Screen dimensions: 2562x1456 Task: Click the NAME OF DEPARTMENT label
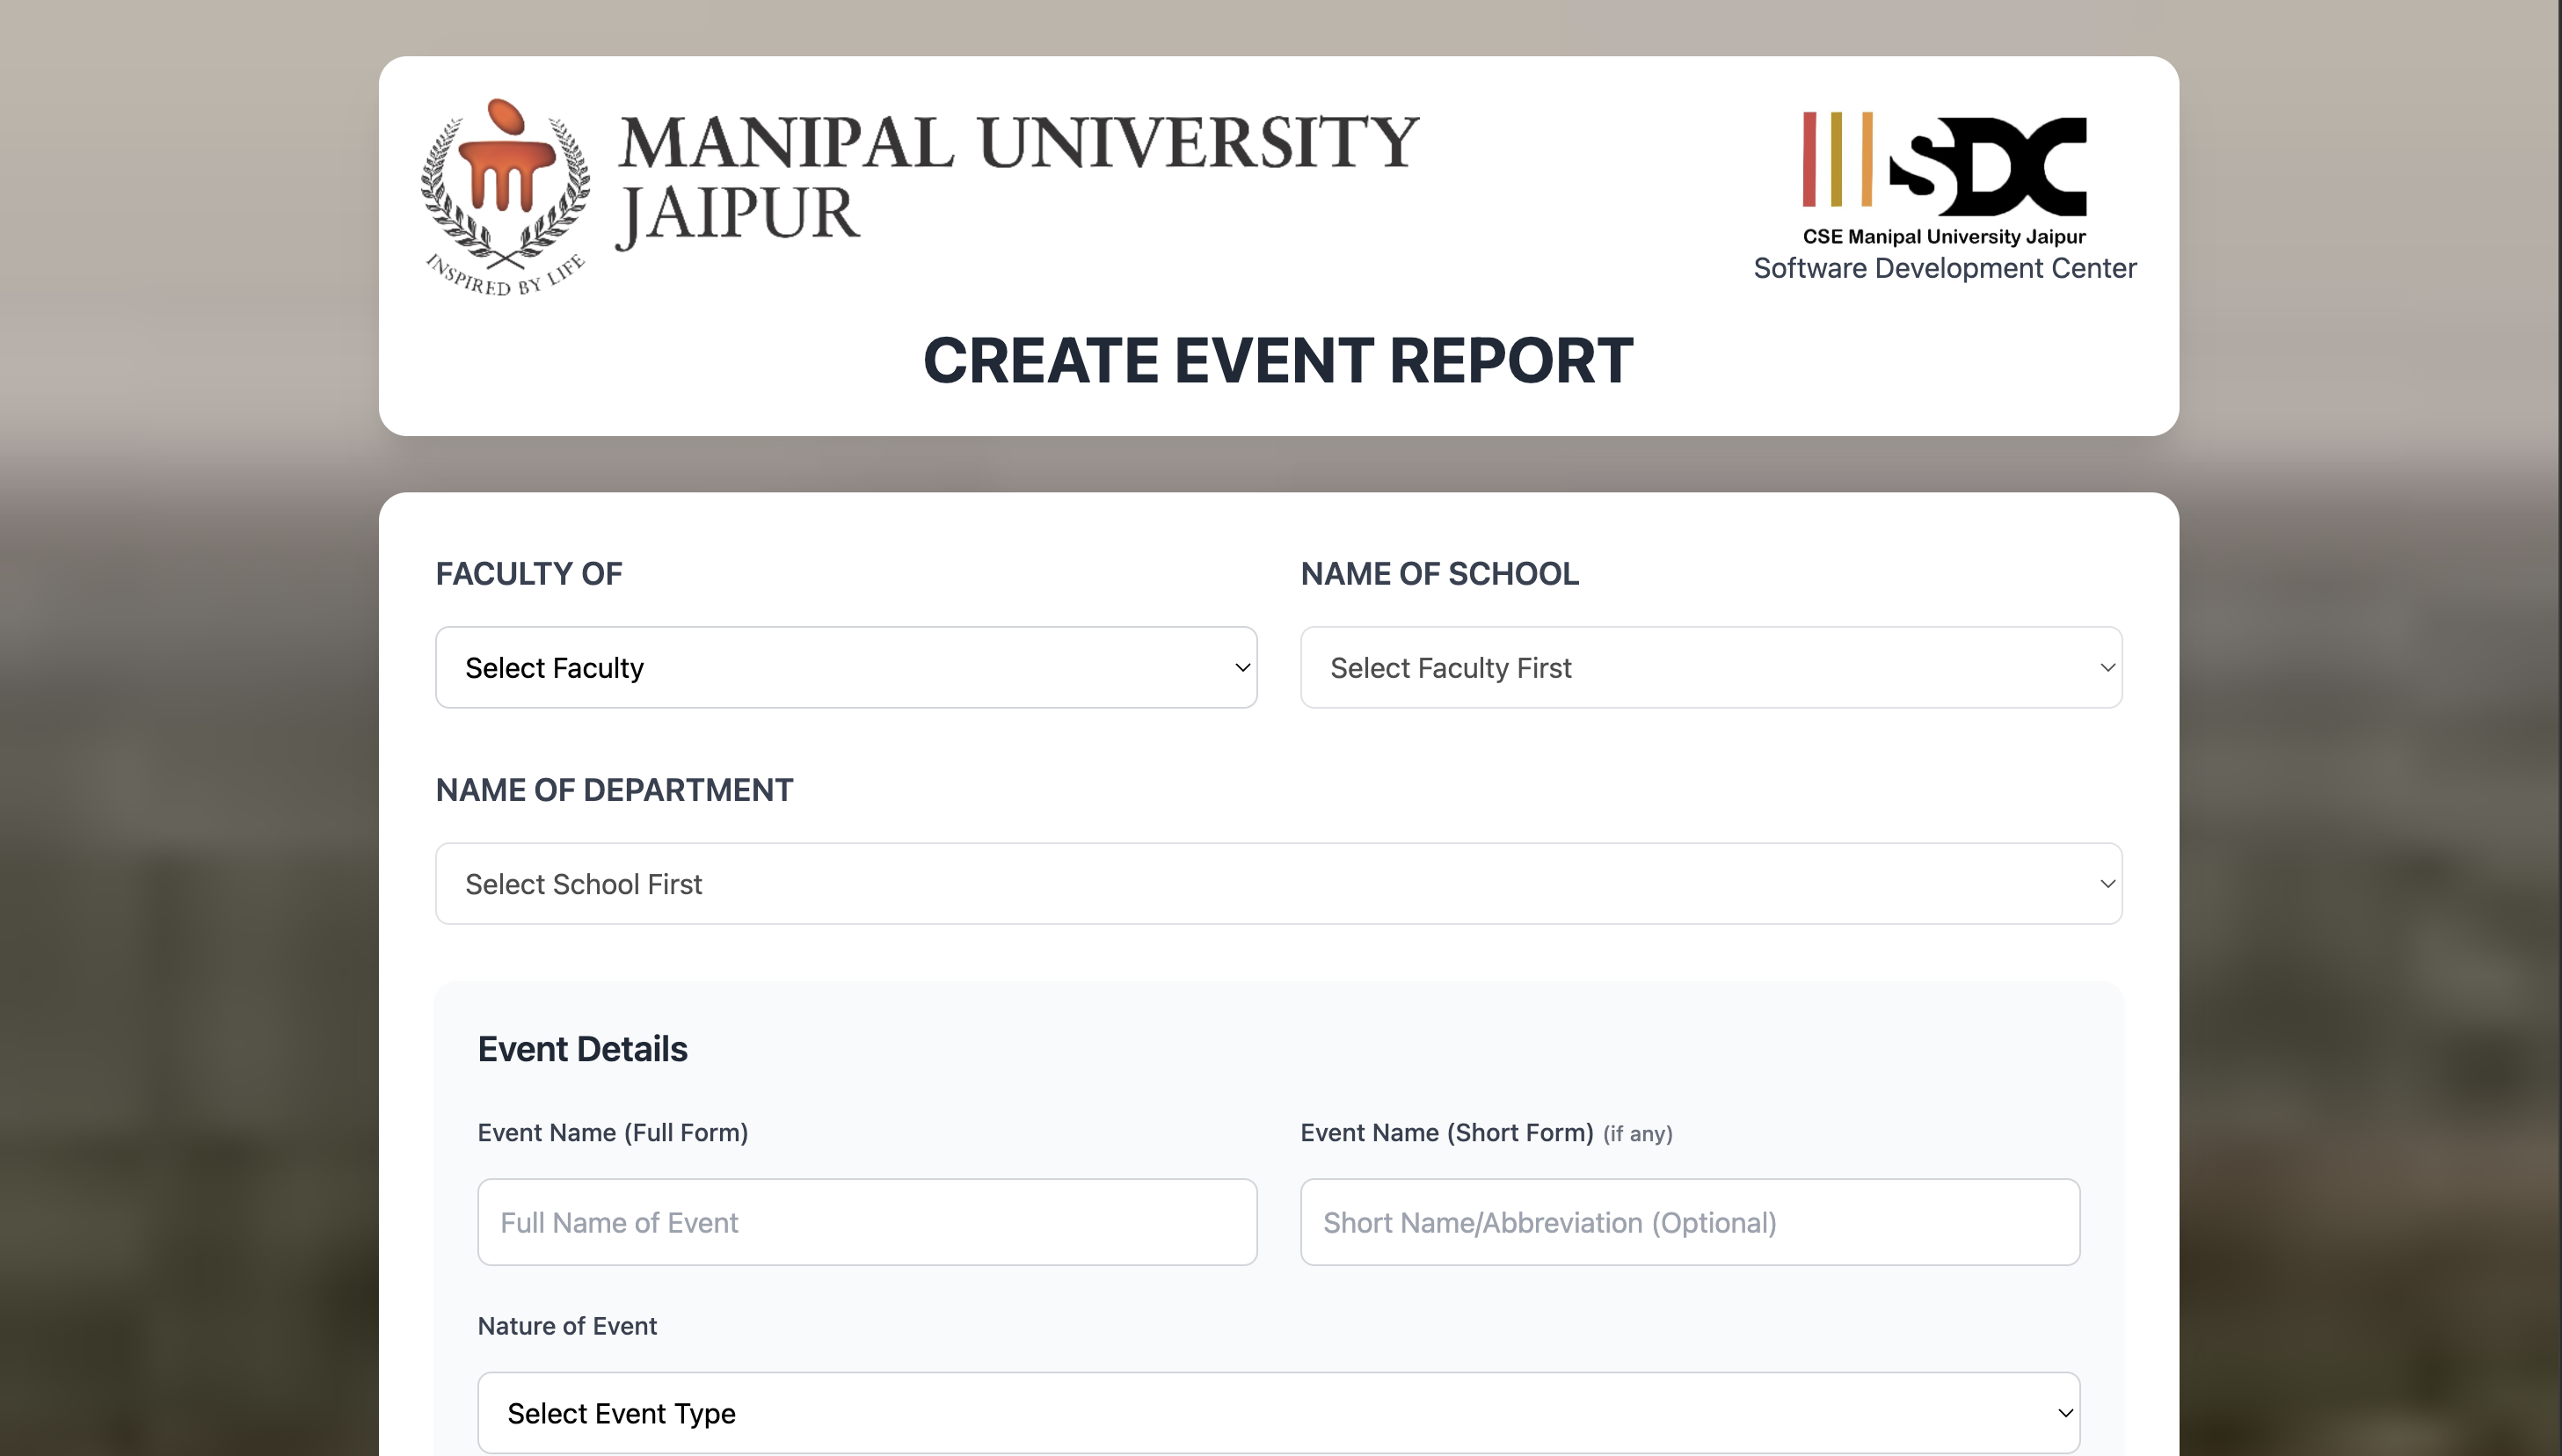pyautogui.click(x=614, y=789)
